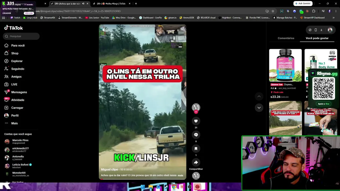Open the TikTok logo home link
This screenshot has width=340, height=191.
(x=14, y=28)
